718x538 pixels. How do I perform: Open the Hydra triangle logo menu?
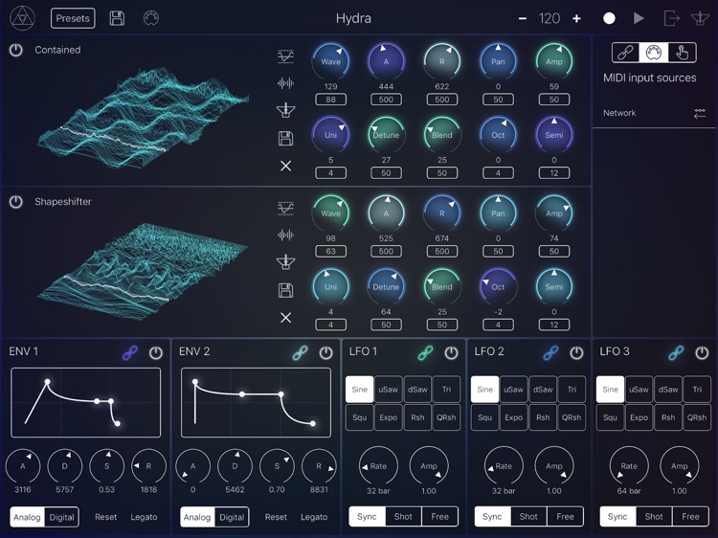[x=22, y=18]
